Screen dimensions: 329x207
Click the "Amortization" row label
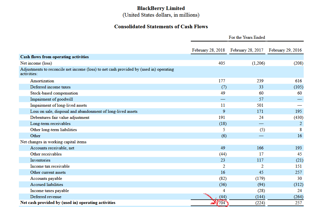pos(42,81)
